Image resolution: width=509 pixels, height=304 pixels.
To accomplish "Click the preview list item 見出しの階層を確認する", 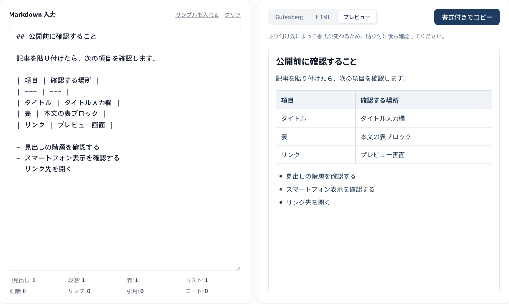I will tap(321, 176).
